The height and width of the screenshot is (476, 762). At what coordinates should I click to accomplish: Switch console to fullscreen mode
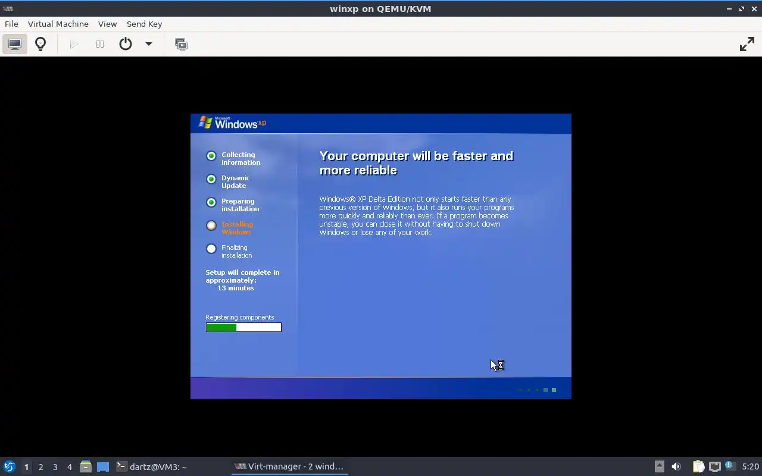(x=747, y=44)
